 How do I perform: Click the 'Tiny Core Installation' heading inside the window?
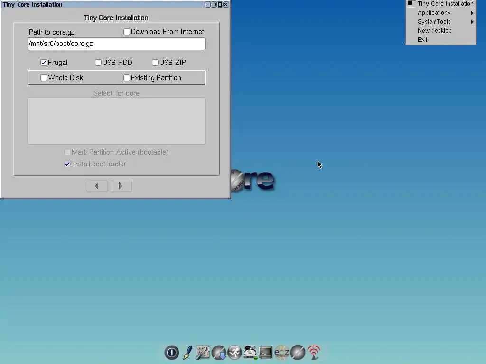116,18
